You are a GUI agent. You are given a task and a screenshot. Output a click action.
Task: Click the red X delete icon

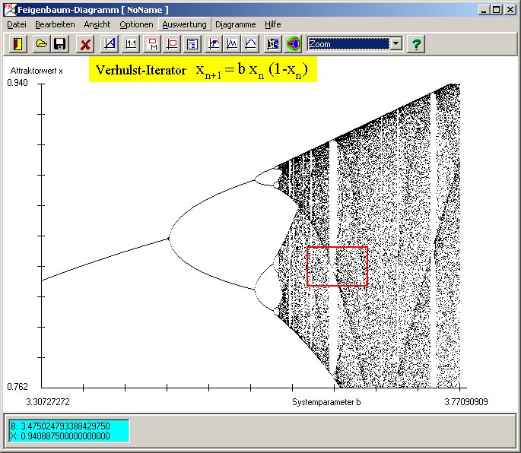point(85,44)
